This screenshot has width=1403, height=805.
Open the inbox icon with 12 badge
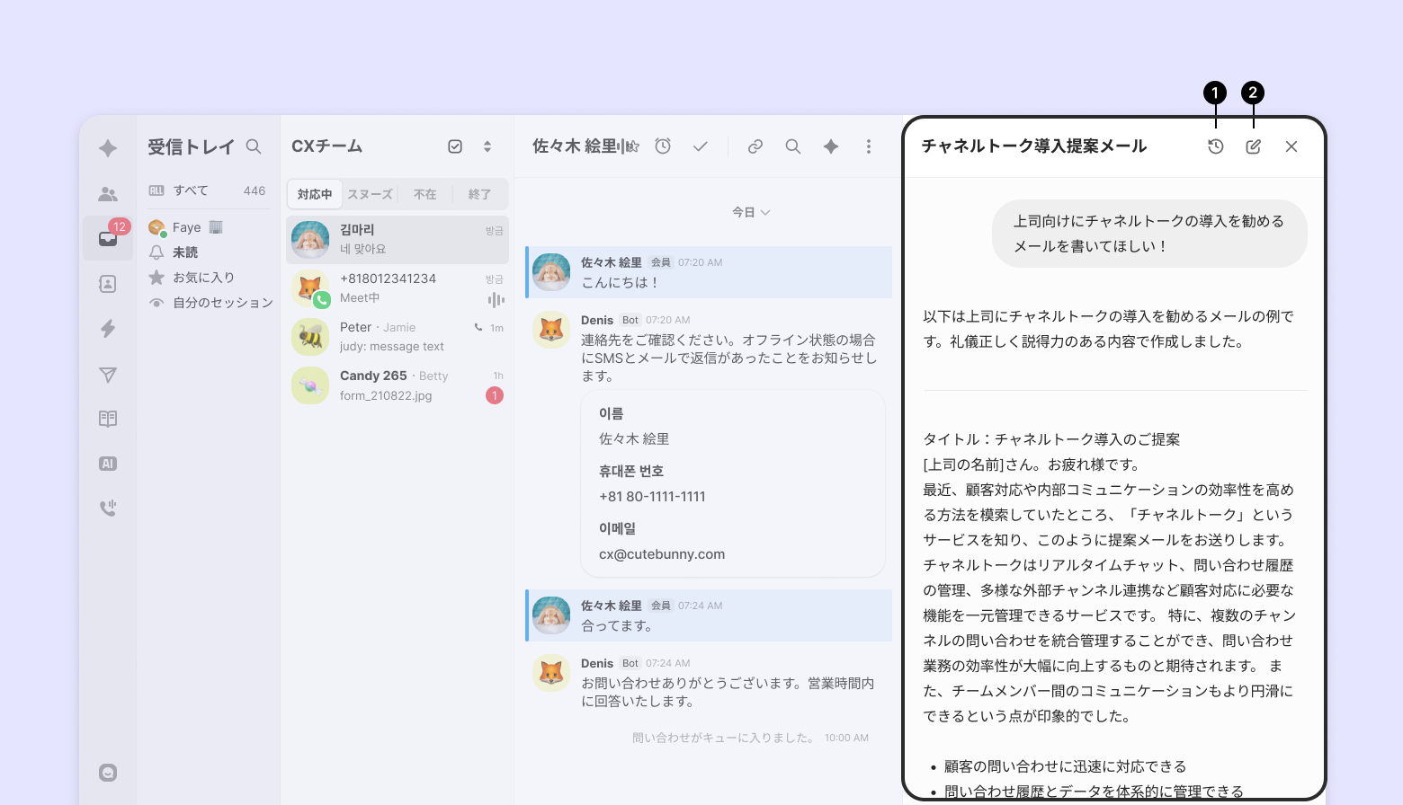pyautogui.click(x=108, y=238)
